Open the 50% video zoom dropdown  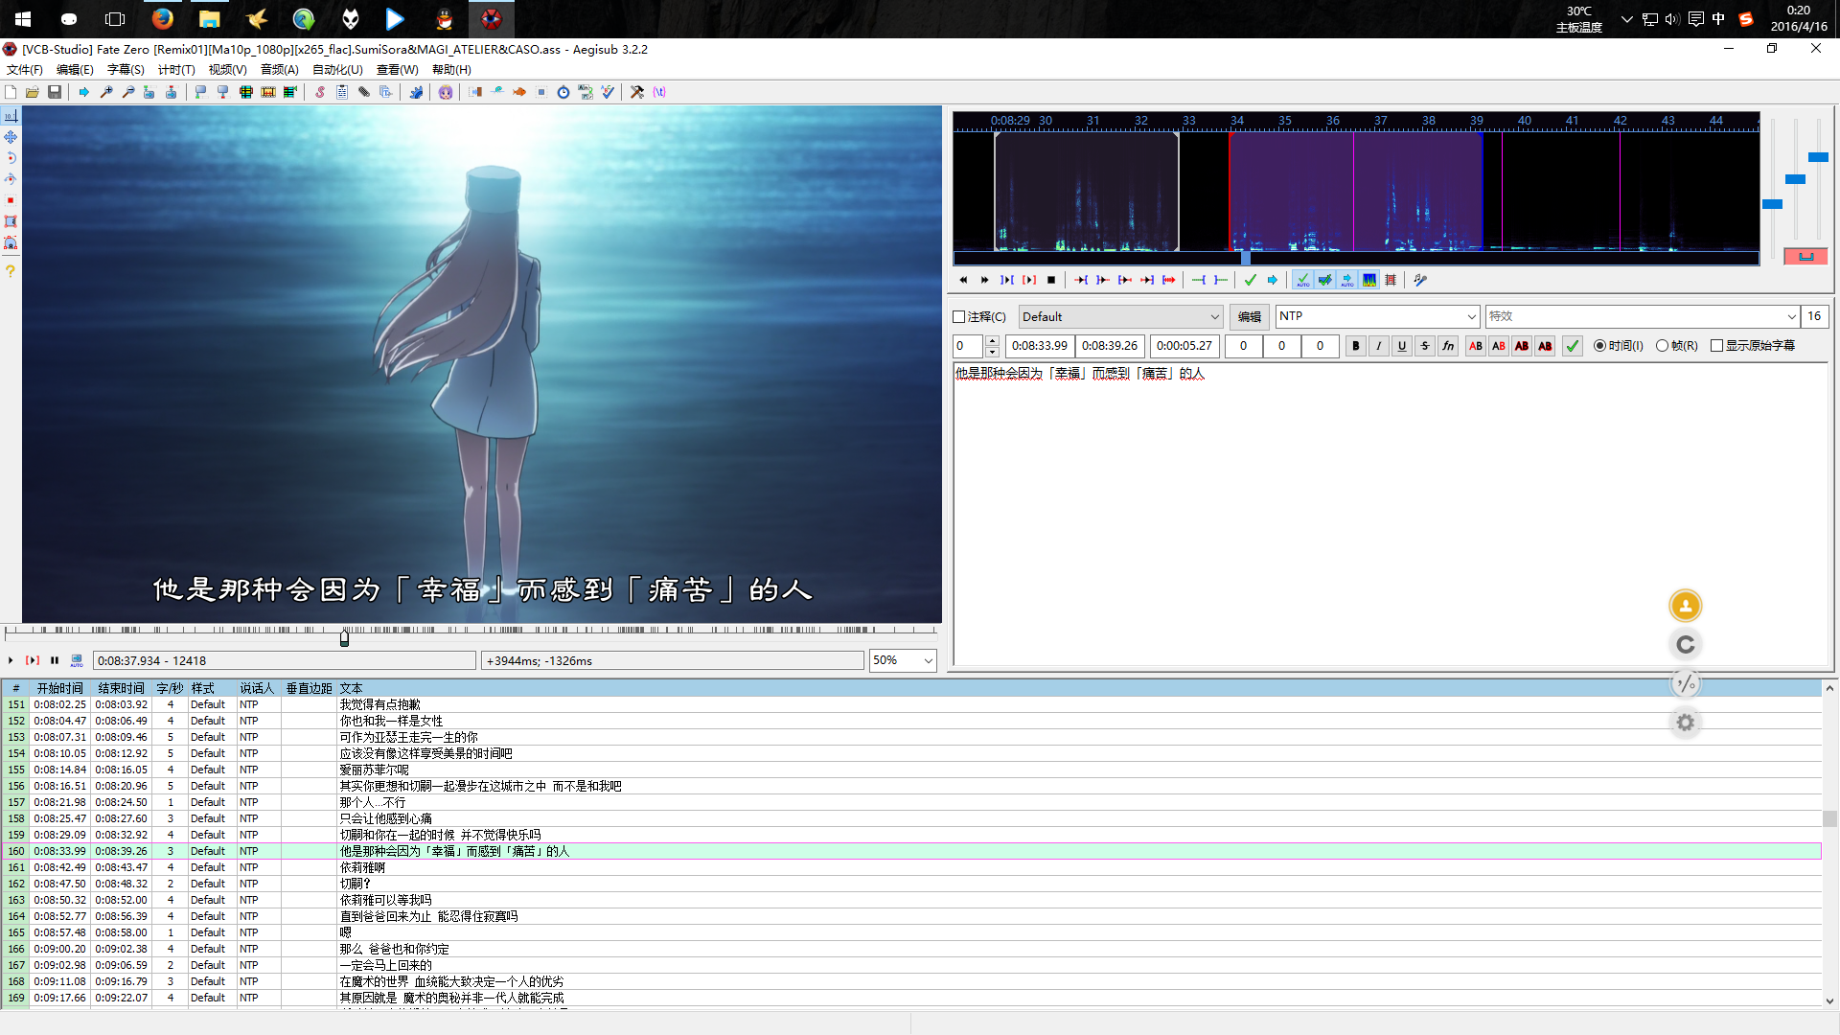[928, 660]
